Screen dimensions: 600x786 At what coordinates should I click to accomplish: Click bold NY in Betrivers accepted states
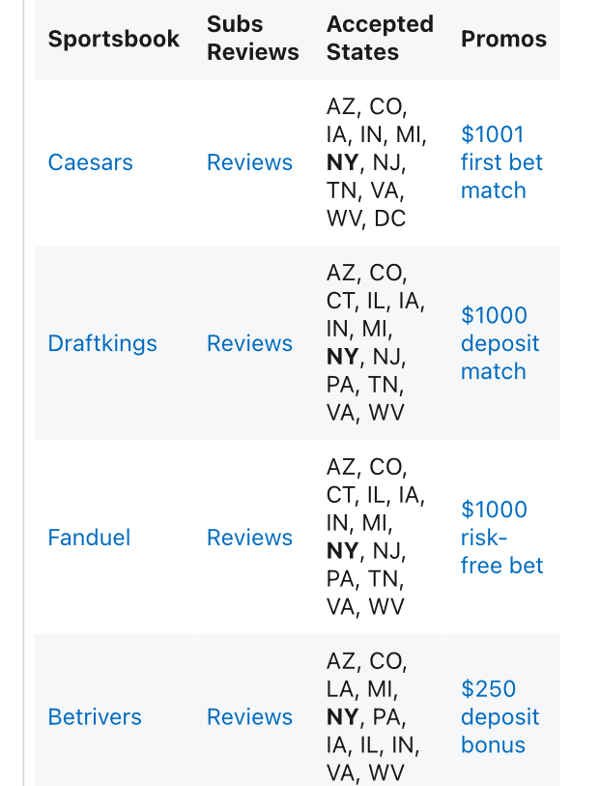tap(343, 716)
